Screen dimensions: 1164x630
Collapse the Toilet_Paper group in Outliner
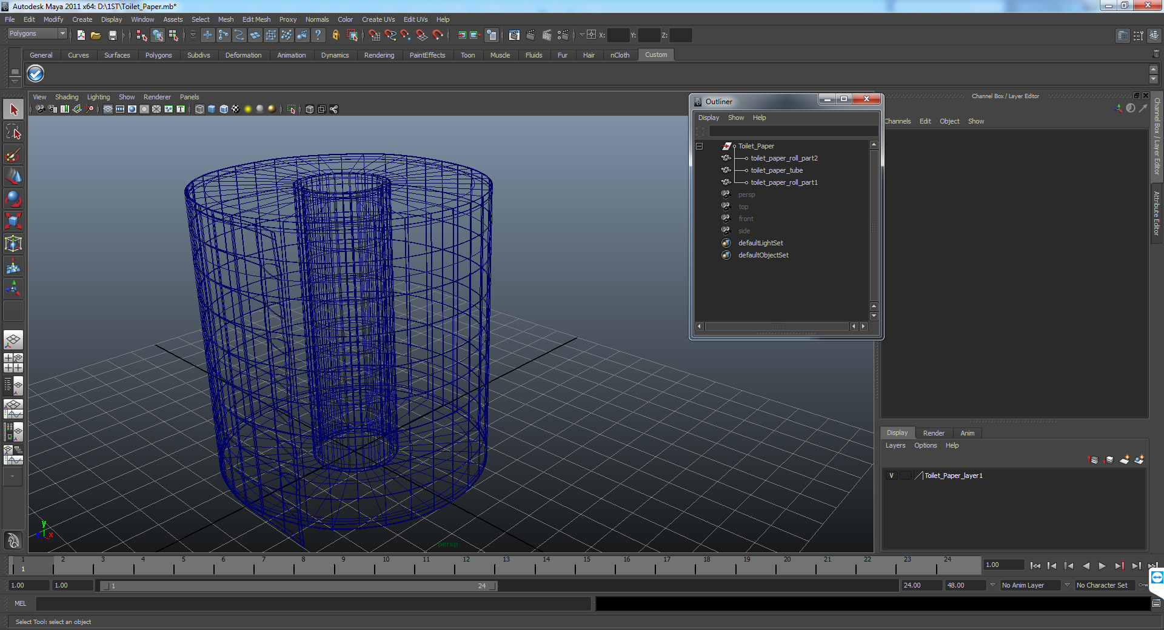click(x=699, y=146)
